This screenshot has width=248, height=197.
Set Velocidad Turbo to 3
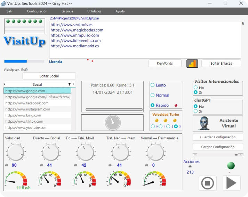pyautogui.click(x=176, y=126)
